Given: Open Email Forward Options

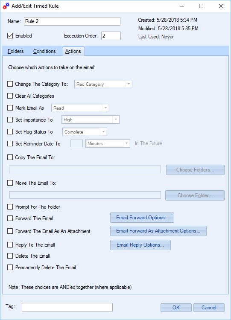Looking at the screenshot, I should [142, 218].
